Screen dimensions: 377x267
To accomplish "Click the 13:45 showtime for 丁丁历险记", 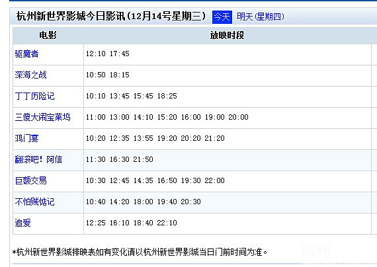I will tap(120, 96).
